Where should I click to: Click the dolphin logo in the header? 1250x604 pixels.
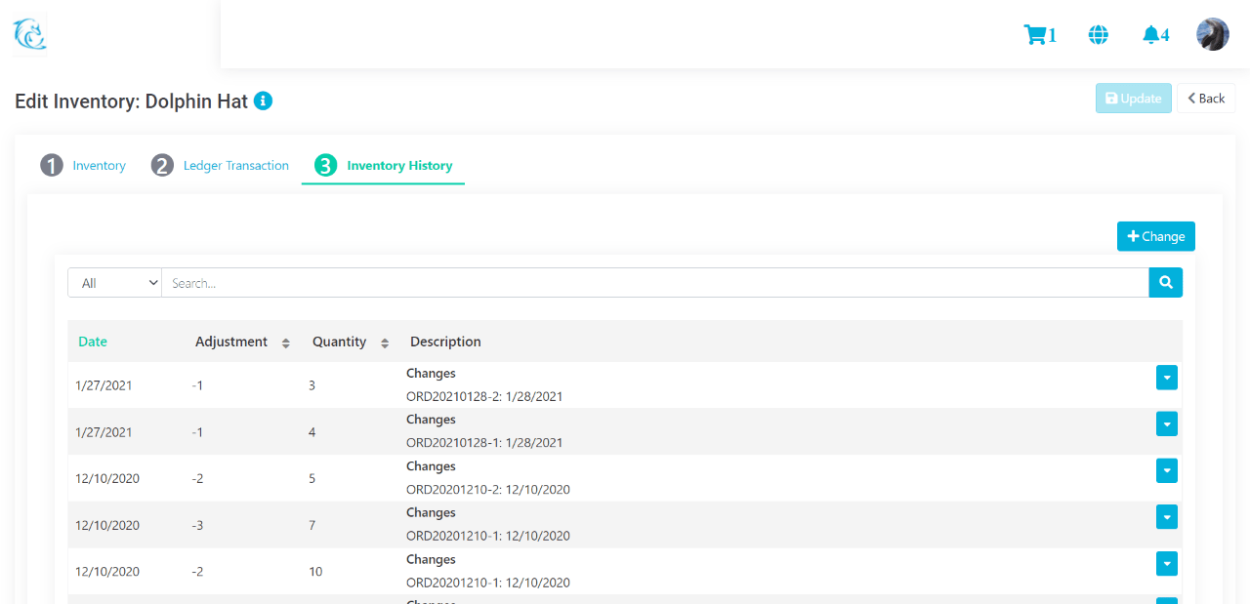point(29,34)
